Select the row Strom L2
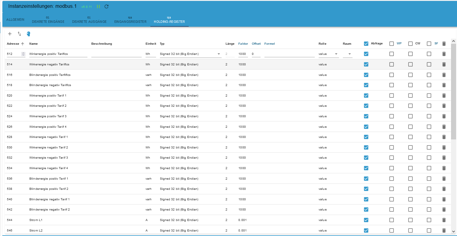The image size is (457, 236). [x=228, y=231]
